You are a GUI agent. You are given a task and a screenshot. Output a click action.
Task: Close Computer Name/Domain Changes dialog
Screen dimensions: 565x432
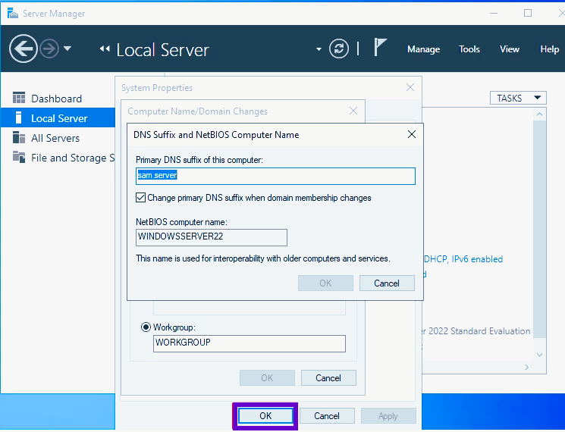[x=353, y=111]
